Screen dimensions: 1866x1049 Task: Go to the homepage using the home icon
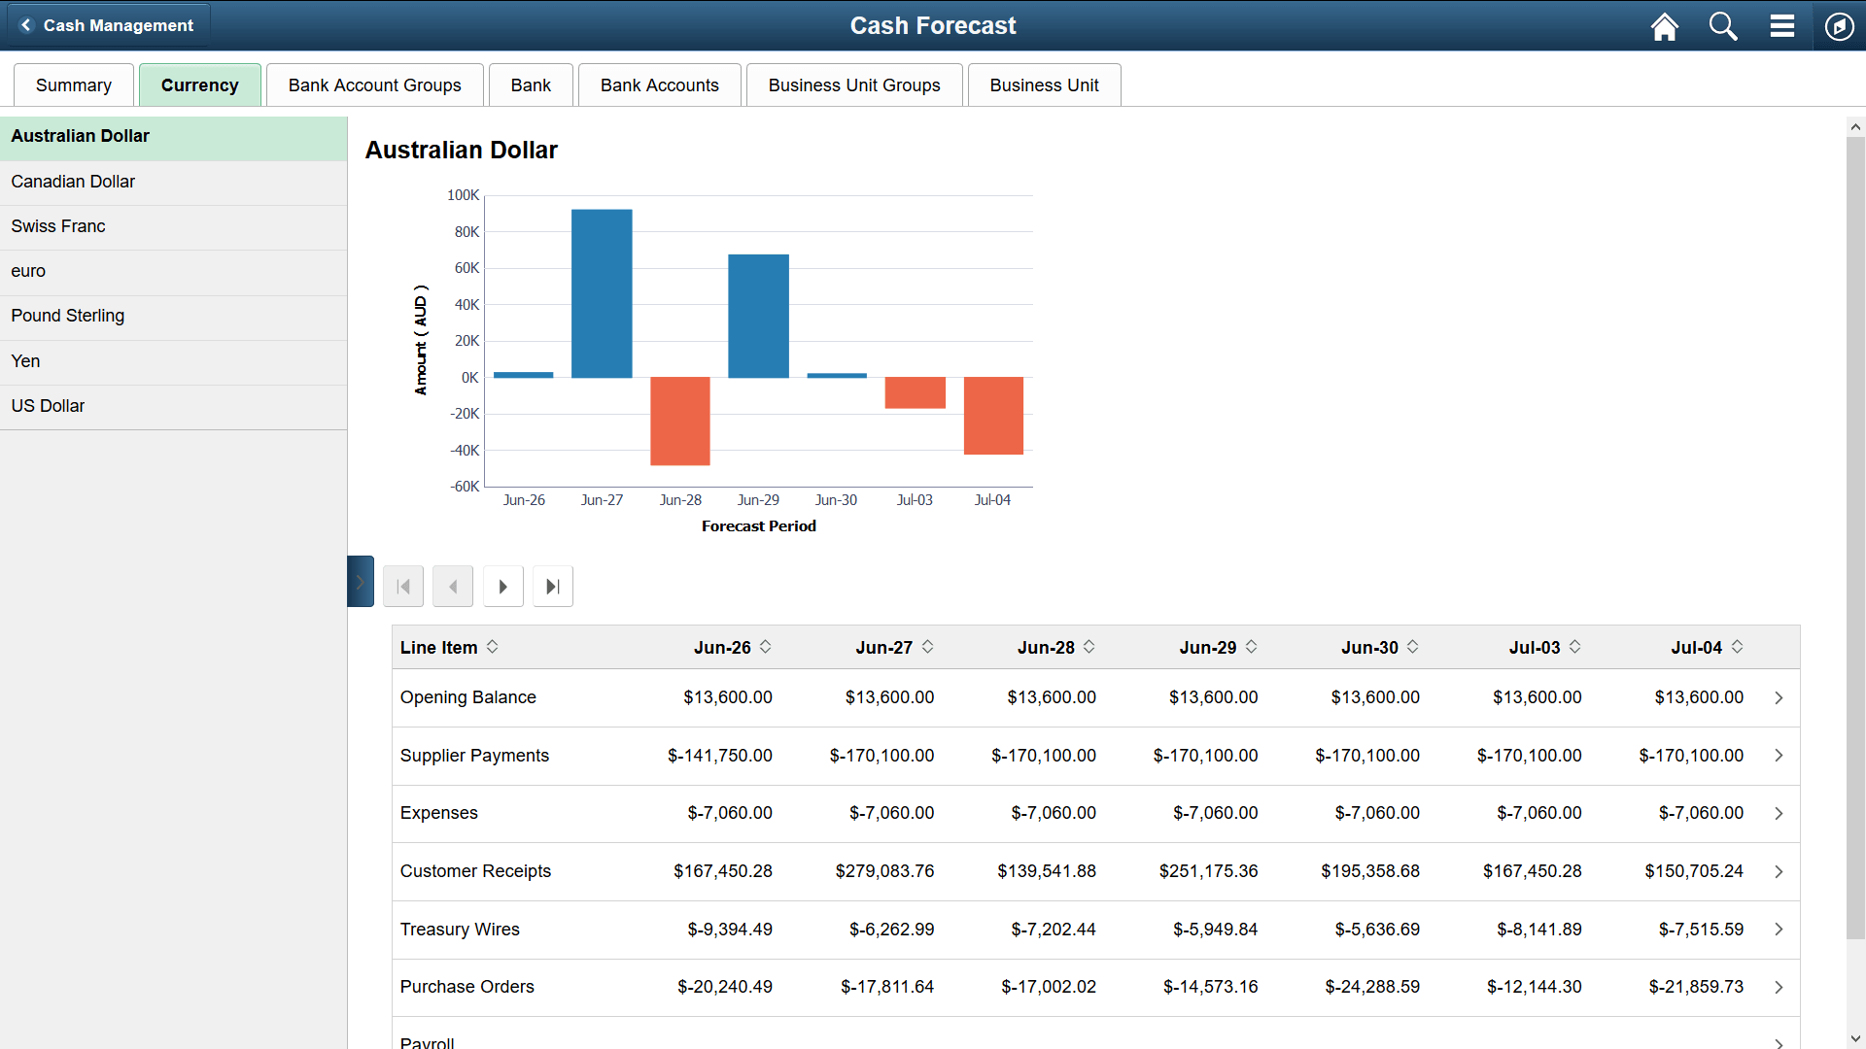coord(1664,26)
